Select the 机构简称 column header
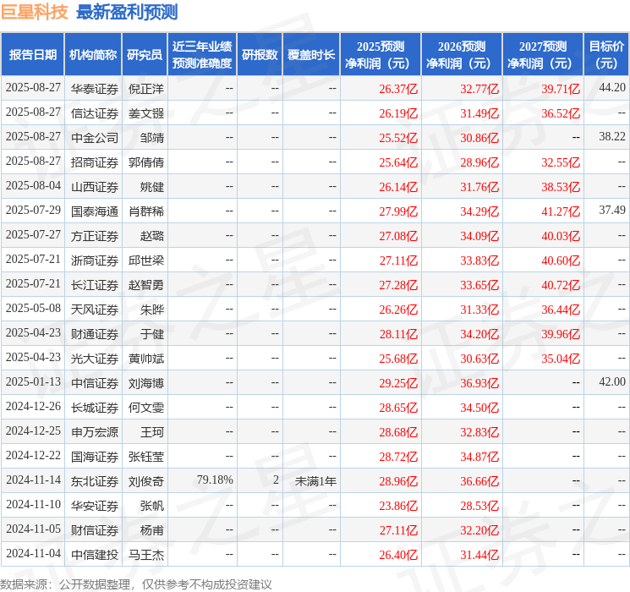Image resolution: width=630 pixels, height=592 pixels. tap(93, 55)
